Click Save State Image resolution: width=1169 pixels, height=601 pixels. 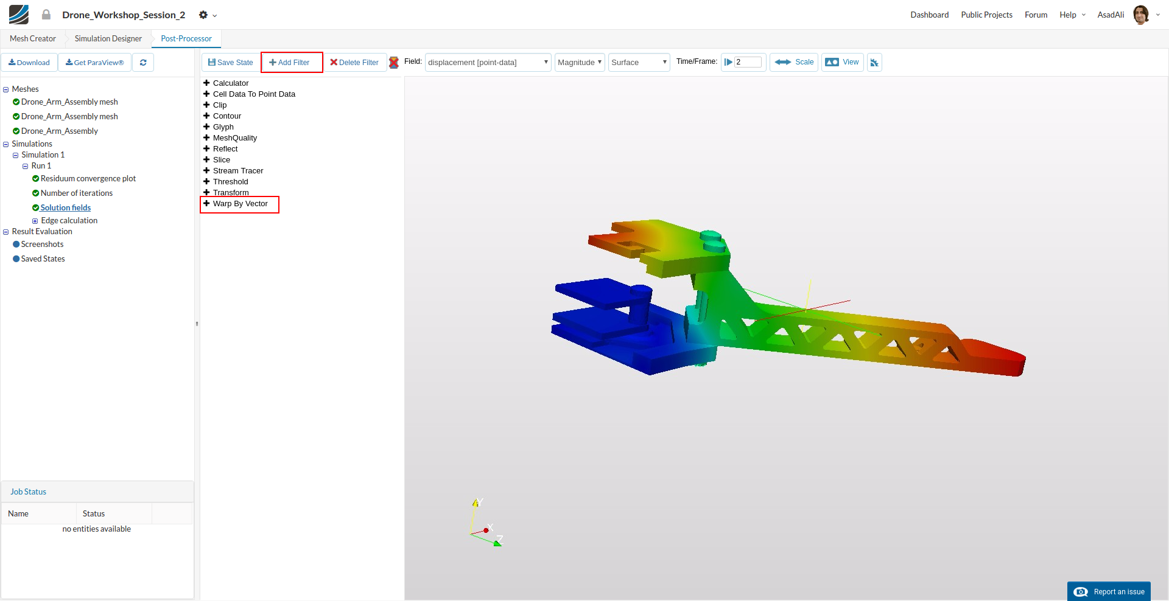[231, 62]
